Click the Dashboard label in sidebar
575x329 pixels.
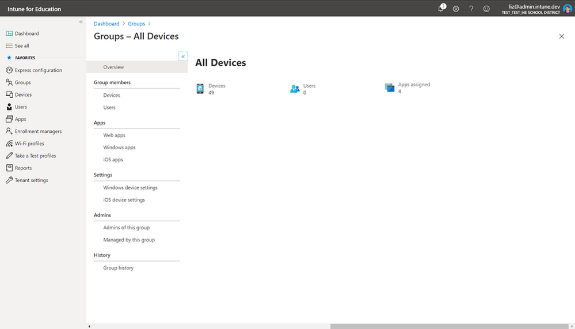[x=27, y=33]
